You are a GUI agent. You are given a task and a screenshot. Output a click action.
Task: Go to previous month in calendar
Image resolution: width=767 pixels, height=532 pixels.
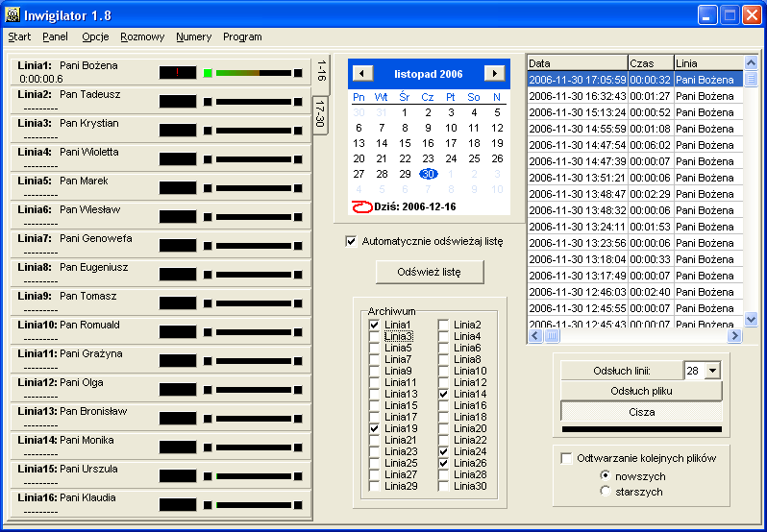[x=362, y=74]
